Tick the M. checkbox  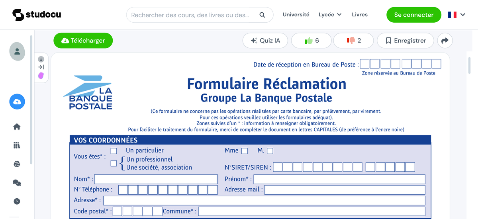(270, 151)
